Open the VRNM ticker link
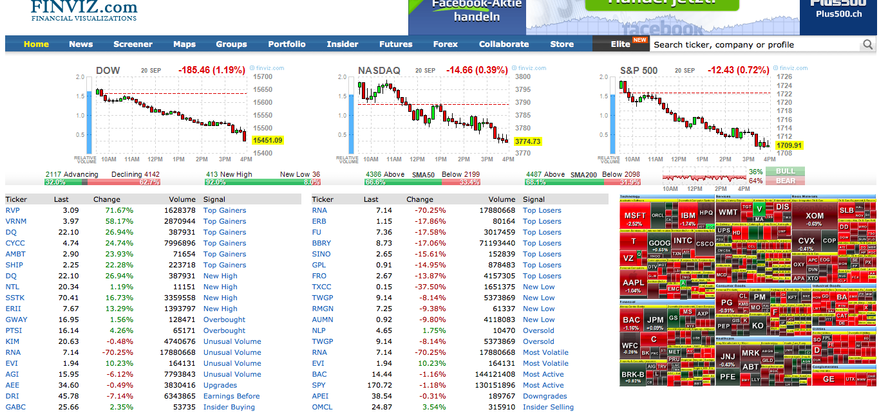Screen dimensions: 879x414 (x=16, y=221)
